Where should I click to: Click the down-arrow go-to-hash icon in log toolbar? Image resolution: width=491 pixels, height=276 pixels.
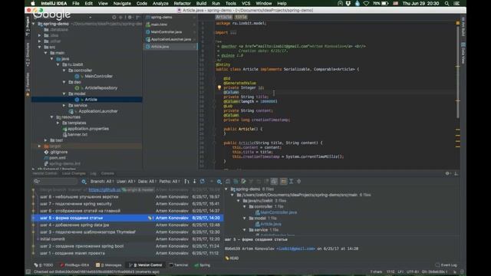[194, 181]
